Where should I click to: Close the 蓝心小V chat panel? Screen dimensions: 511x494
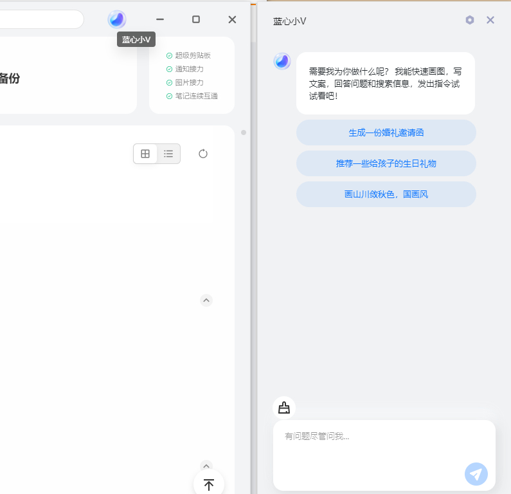(x=490, y=20)
